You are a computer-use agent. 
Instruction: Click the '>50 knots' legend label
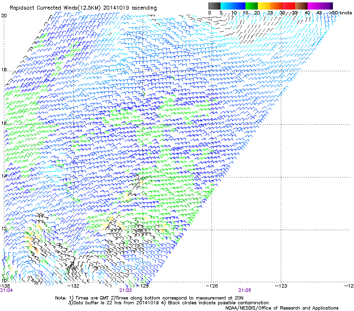coord(341,12)
